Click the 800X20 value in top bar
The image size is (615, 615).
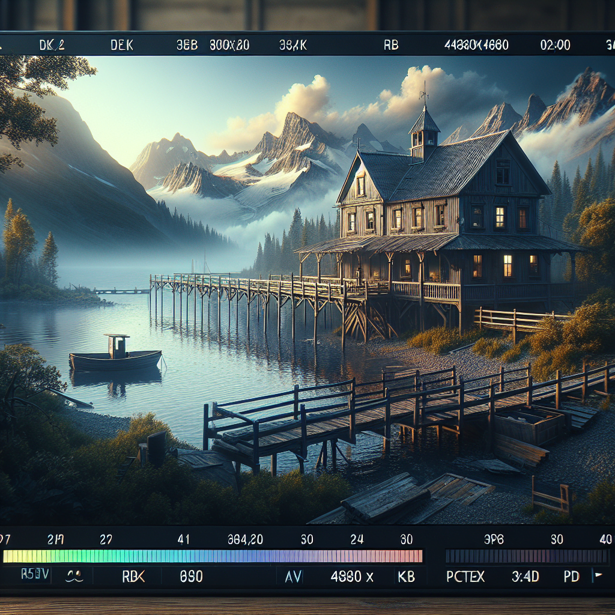coord(229,45)
